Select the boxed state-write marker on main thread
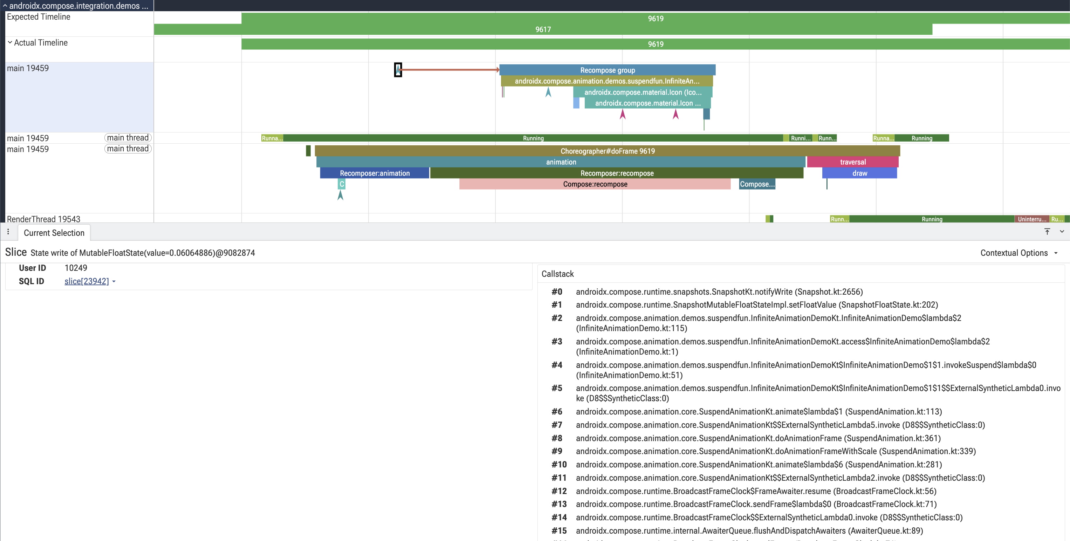 pos(398,70)
